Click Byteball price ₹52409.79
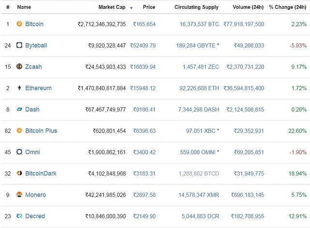 point(143,46)
